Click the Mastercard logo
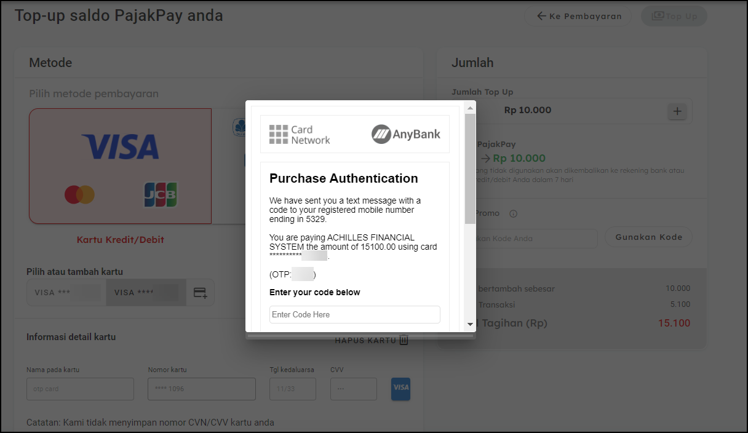The width and height of the screenshot is (748, 433). coord(80,195)
